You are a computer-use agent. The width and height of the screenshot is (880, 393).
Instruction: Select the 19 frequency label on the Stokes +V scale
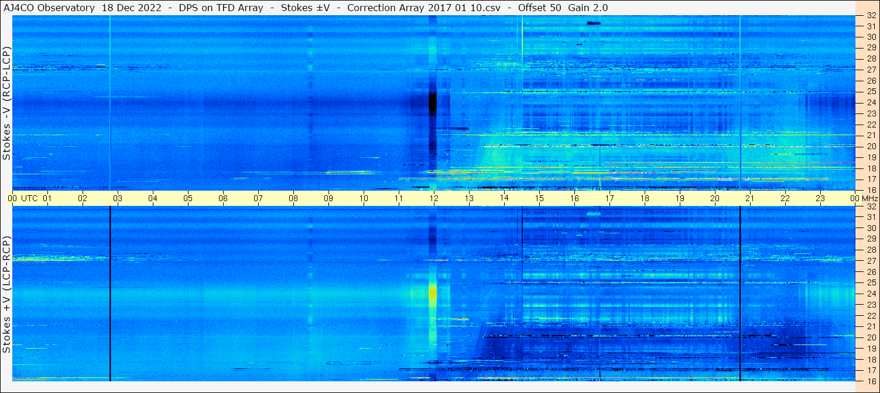tap(871, 349)
